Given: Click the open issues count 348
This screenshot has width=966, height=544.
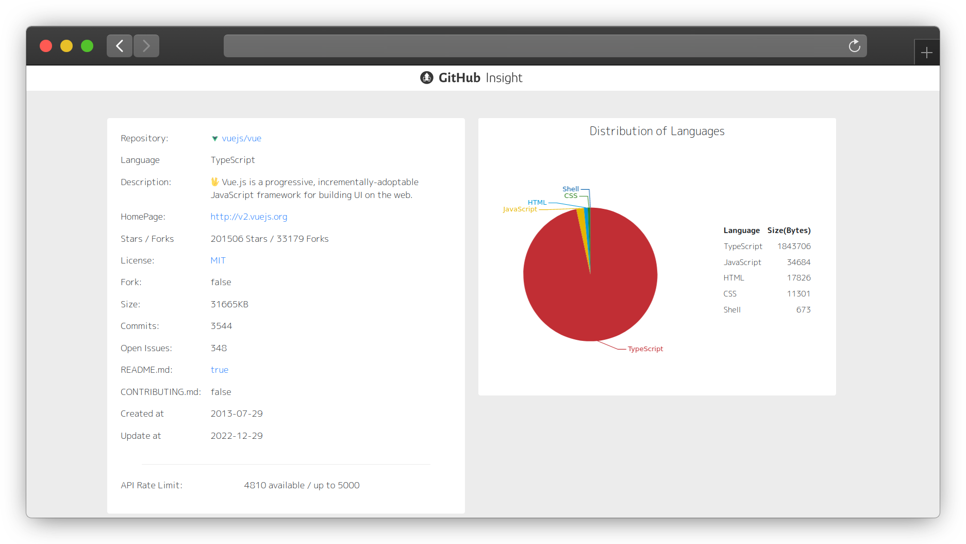Looking at the screenshot, I should (219, 348).
